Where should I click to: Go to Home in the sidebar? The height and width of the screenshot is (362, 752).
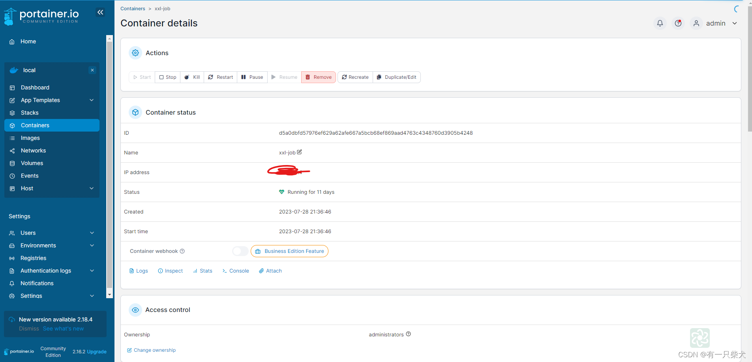click(x=52, y=41)
